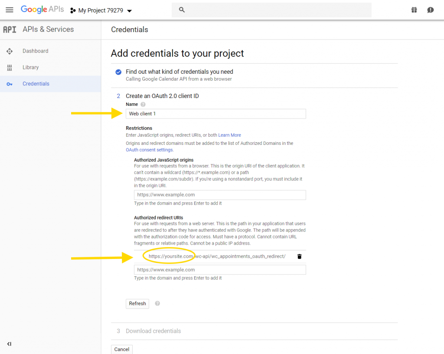Image resolution: width=444 pixels, height=354 pixels.
Task: Open the help icon next to Refresh
Action: (157, 304)
